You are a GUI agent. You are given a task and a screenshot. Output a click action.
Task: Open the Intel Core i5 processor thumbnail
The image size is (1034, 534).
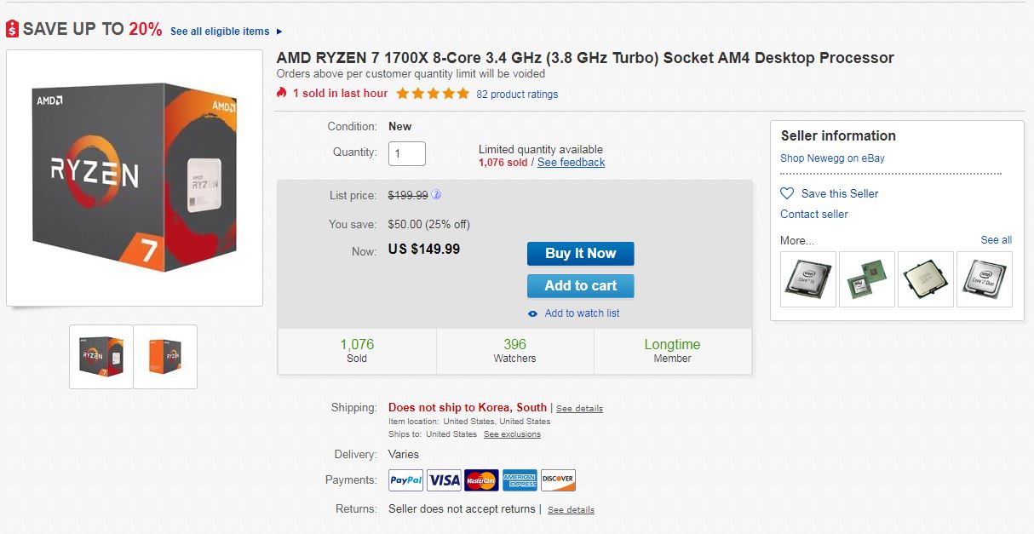pyautogui.click(x=808, y=278)
